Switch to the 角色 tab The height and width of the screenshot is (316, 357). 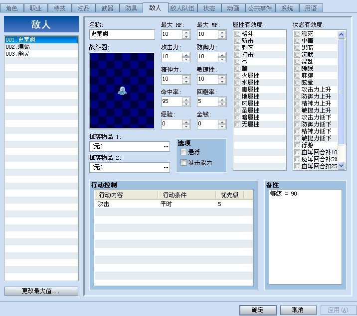tap(12, 8)
